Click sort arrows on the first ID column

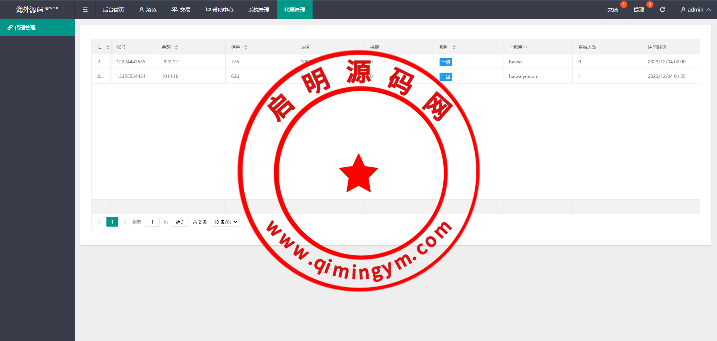(x=108, y=47)
